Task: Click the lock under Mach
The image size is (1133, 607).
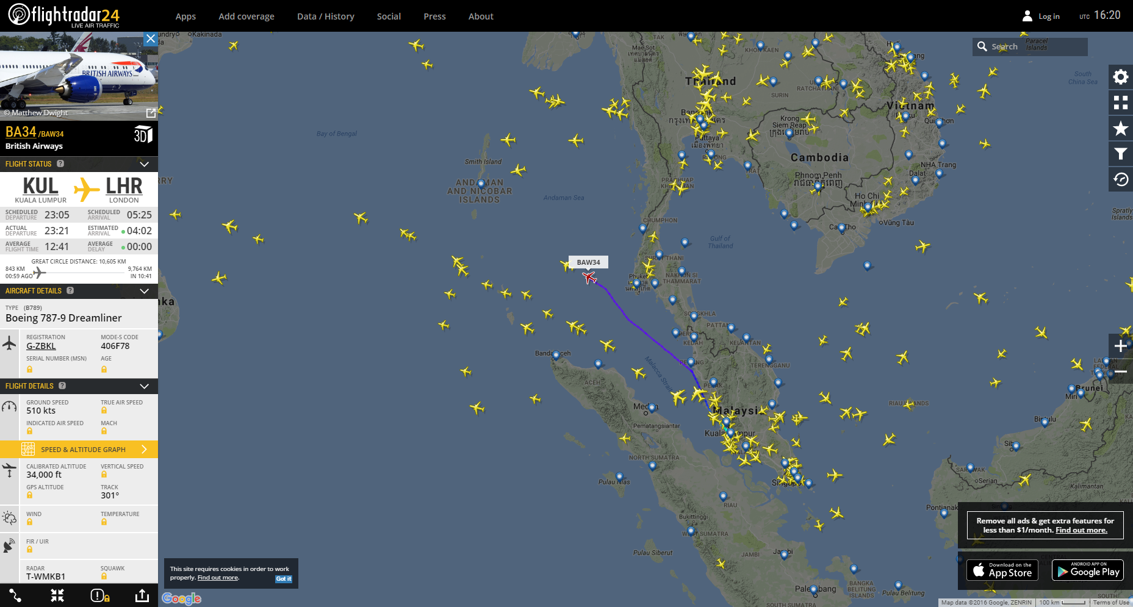Action: click(x=104, y=431)
